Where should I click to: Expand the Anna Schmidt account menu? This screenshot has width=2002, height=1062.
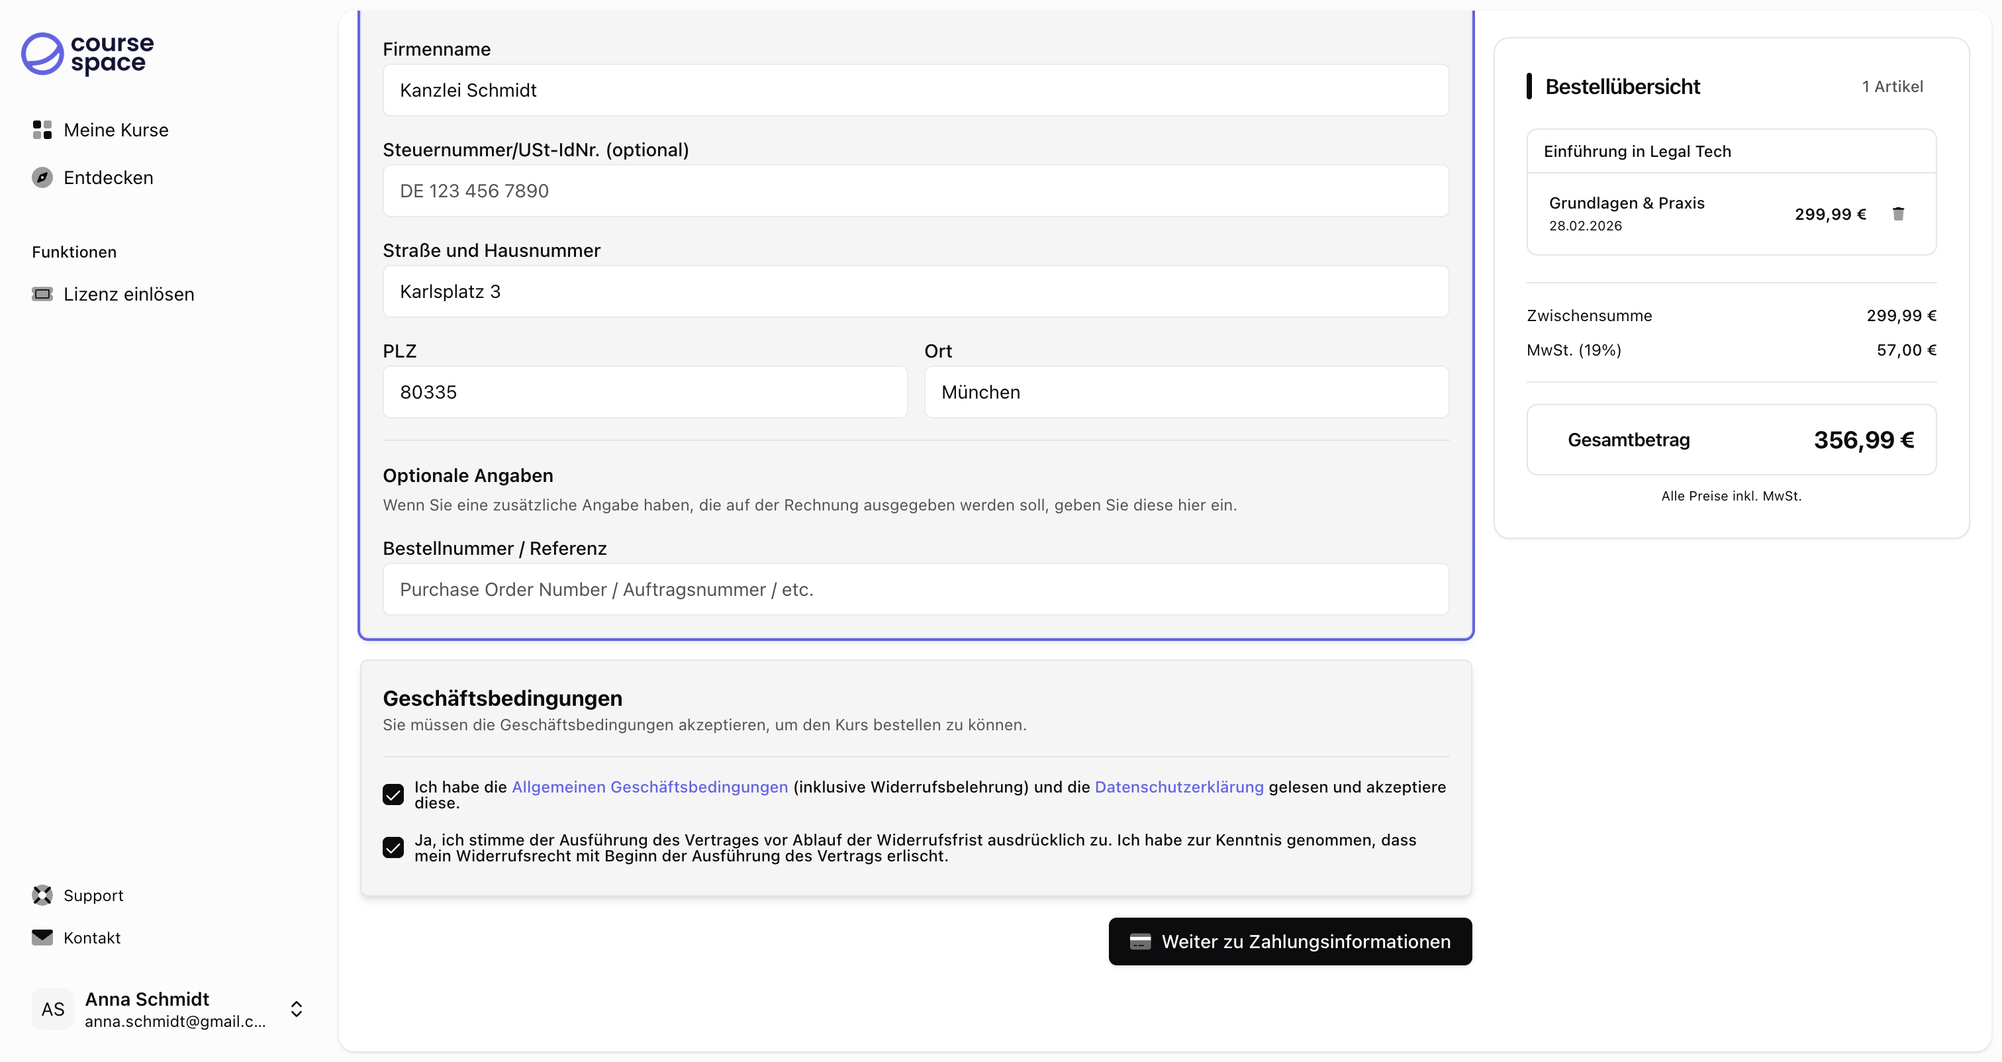click(x=296, y=1009)
